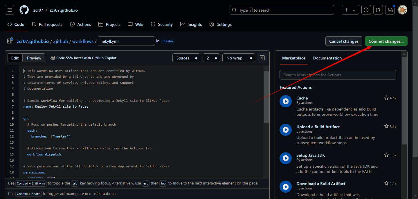Open the issues icon in header
418x199 pixels.
tap(366, 10)
